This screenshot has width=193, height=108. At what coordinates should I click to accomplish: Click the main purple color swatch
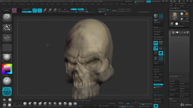(14, 10)
